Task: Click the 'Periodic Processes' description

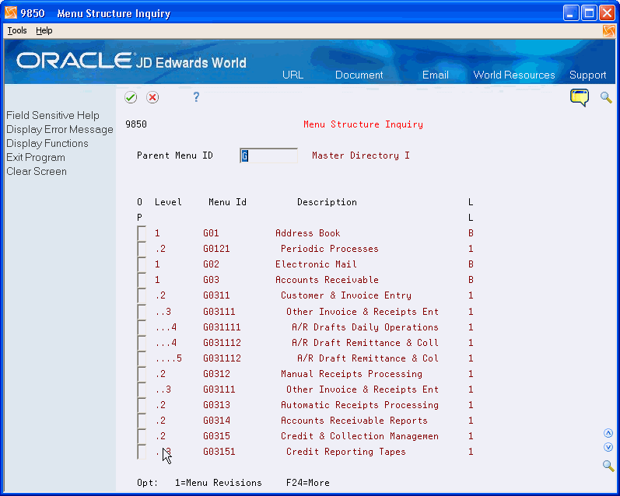Action: click(x=329, y=249)
